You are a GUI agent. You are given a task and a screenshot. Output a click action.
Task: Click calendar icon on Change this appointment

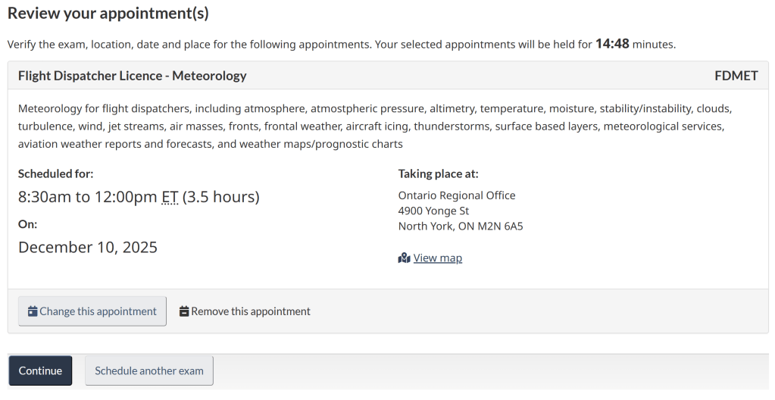(33, 311)
